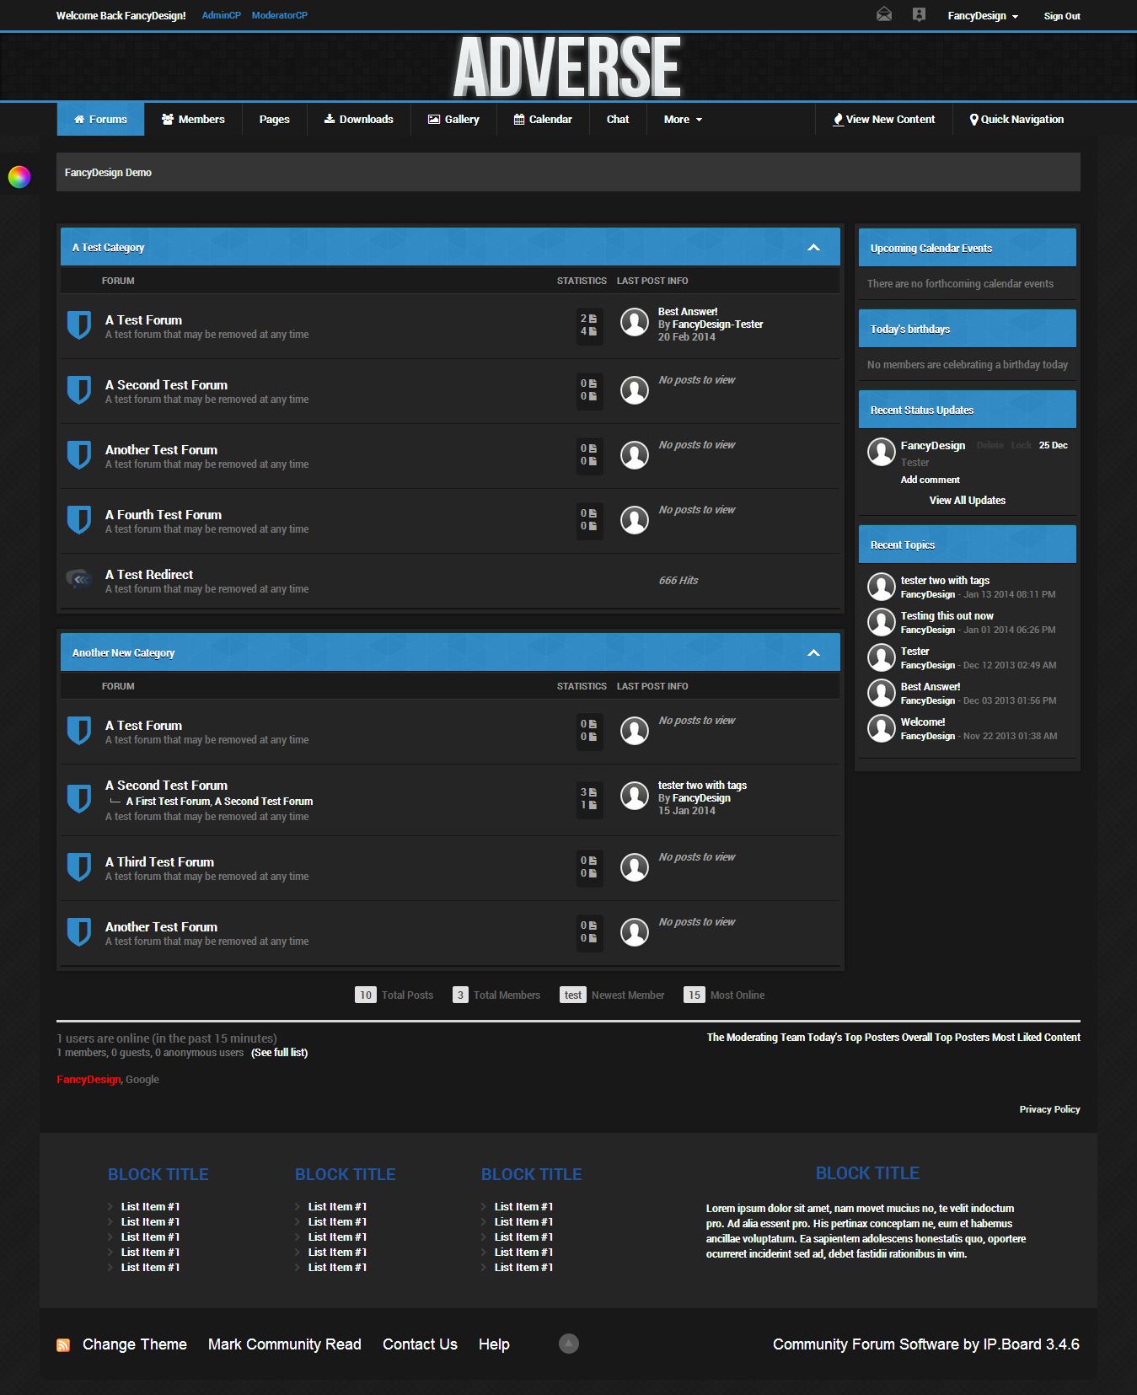This screenshot has height=1395, width=1137.
Task: Go to the Downloads tab
Action: click(x=358, y=120)
